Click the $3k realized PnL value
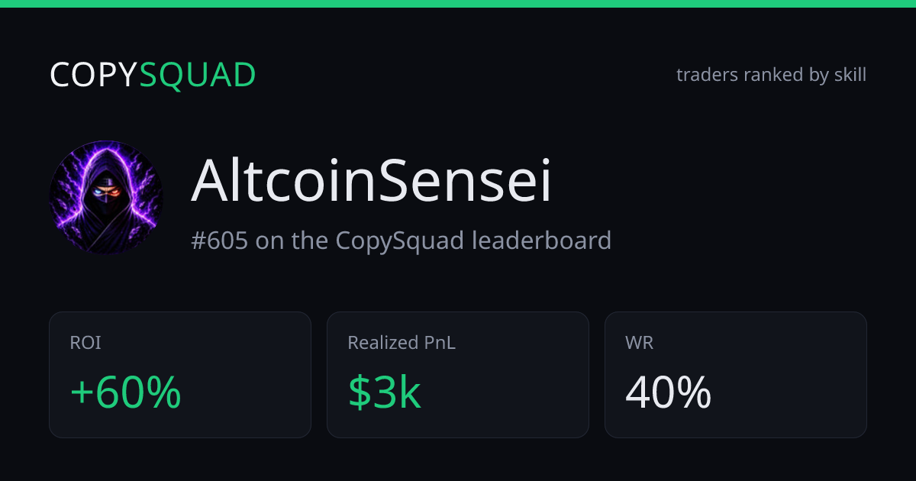The height and width of the screenshot is (481, 916). click(x=385, y=392)
